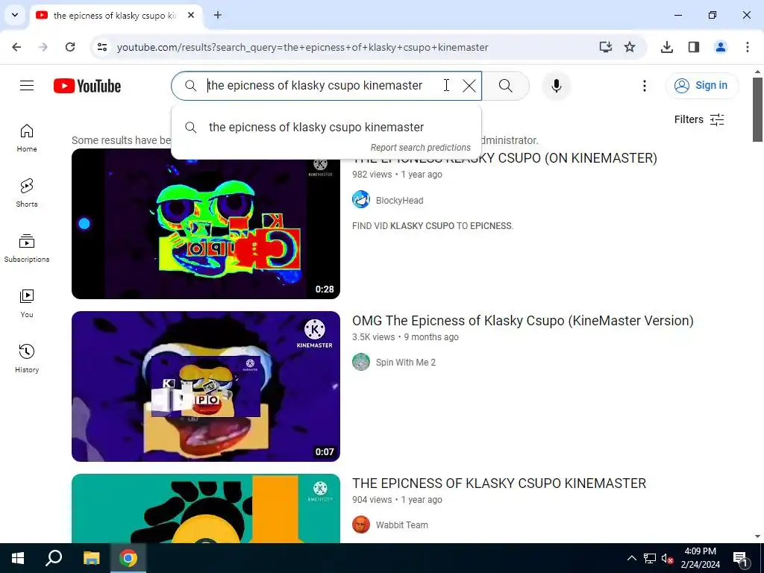Open the Wabbit Team video thumbnail

pos(206,508)
